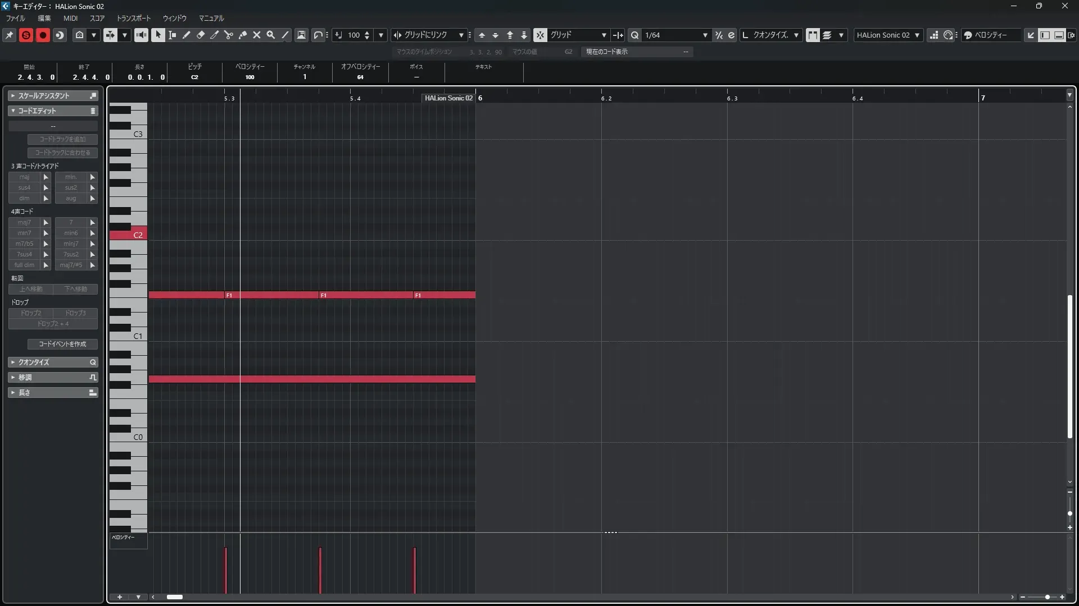This screenshot has width=1079, height=606.
Task: Click the C2 piano key
Action: (x=128, y=235)
